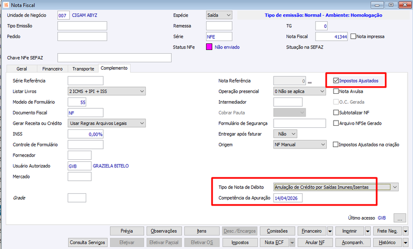Click the Nota ECF button

[x=274, y=242]
